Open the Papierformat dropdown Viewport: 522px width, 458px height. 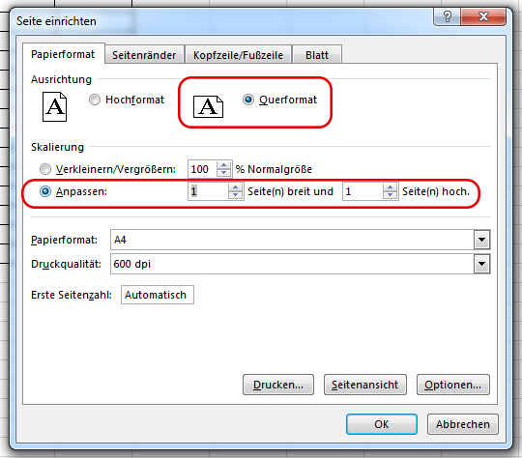point(481,240)
